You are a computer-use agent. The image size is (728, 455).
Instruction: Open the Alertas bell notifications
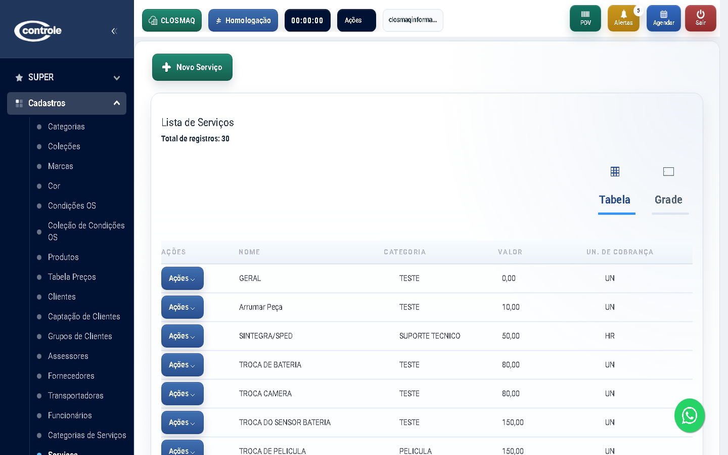[x=623, y=18]
